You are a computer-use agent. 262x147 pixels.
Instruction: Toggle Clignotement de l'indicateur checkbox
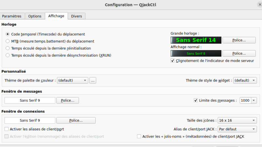[x=173, y=61]
